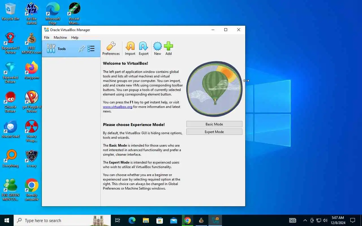Click the Export appliance icon

pyautogui.click(x=143, y=49)
